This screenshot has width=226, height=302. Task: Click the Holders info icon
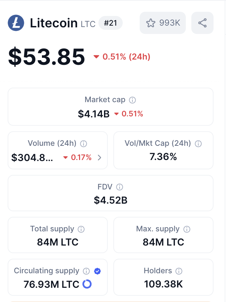point(179,271)
